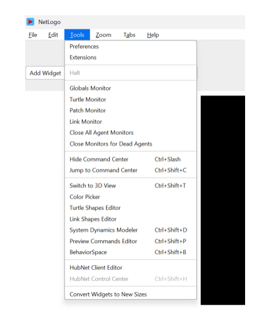
Task: Choose Hide Command Center
Action: tap(131, 159)
